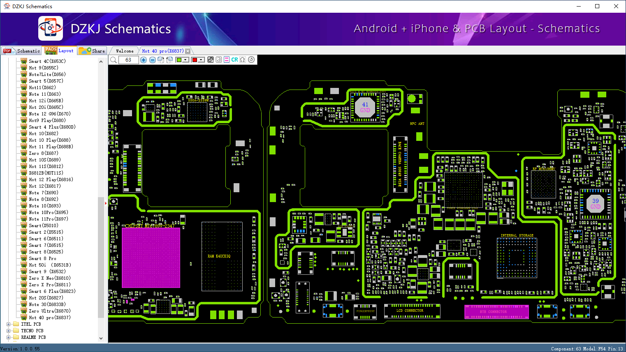
Task: Switch to the Share tab
Action: [x=93, y=51]
